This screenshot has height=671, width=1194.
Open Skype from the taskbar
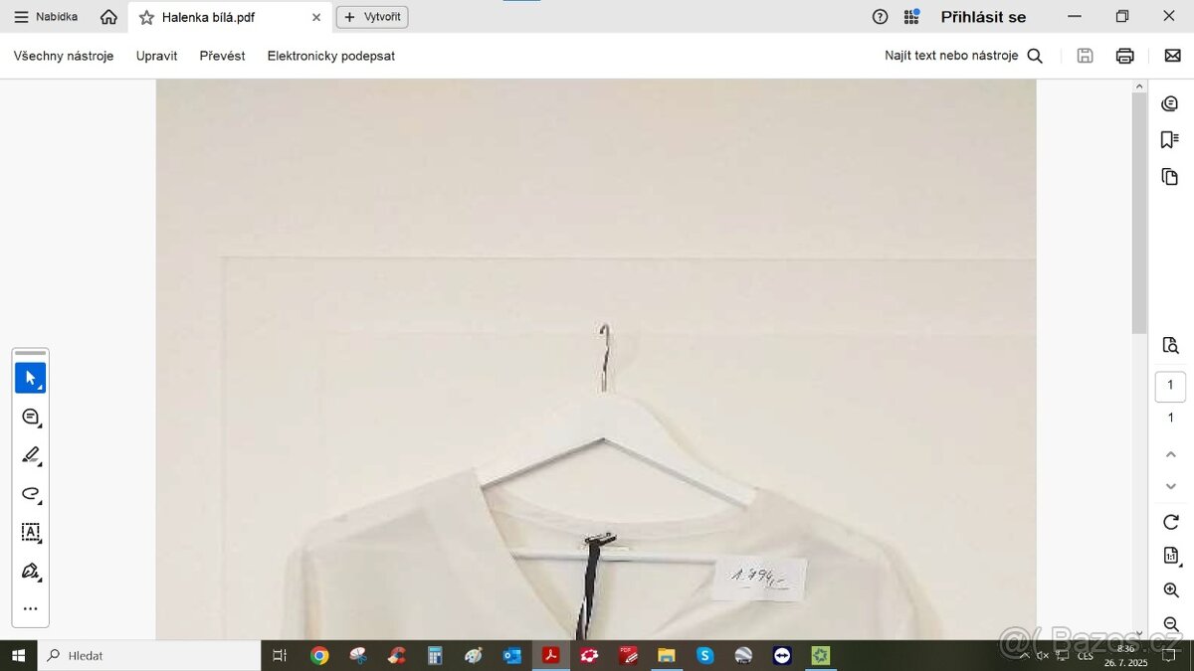click(x=704, y=655)
